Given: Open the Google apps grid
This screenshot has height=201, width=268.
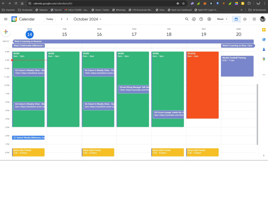Looking at the screenshot, I should click(254, 19).
